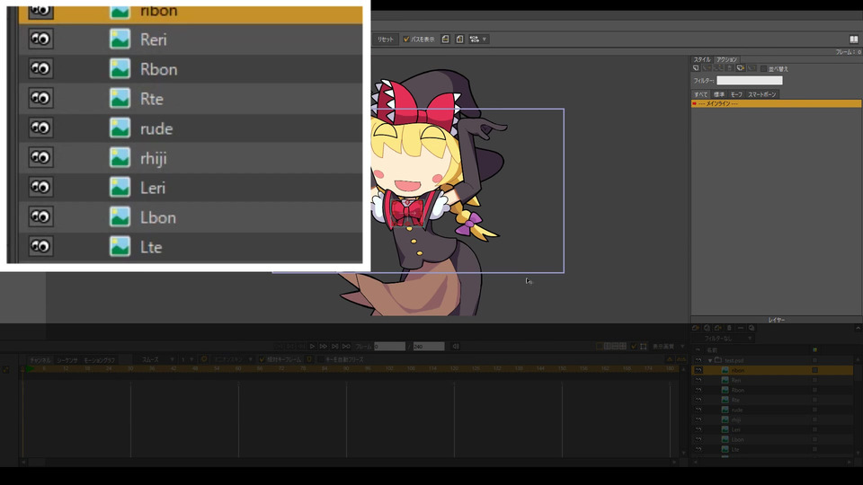
Task: Click the フィルター text field in the Actions panel
Action: coord(749,80)
